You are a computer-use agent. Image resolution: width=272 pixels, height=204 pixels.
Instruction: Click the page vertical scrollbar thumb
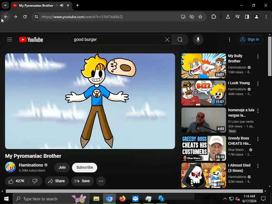coord(270,56)
